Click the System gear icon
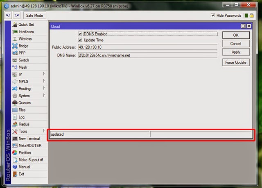Image resolution: width=262 pixels, height=188 pixels. [x=15, y=96]
